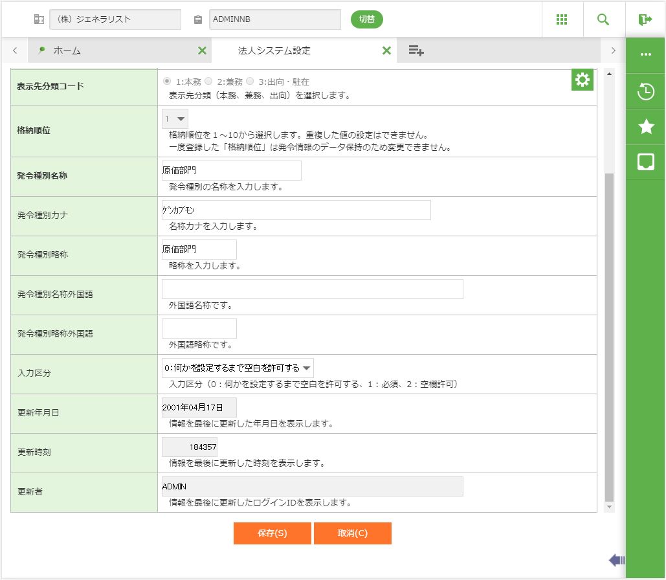Click the 発令種別名称外国語 input field
The height and width of the screenshot is (580, 666).
click(312, 289)
